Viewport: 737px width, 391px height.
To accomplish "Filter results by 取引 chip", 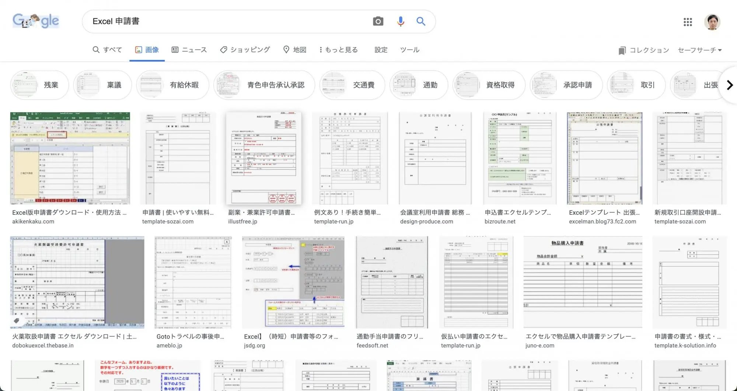I will click(636, 85).
